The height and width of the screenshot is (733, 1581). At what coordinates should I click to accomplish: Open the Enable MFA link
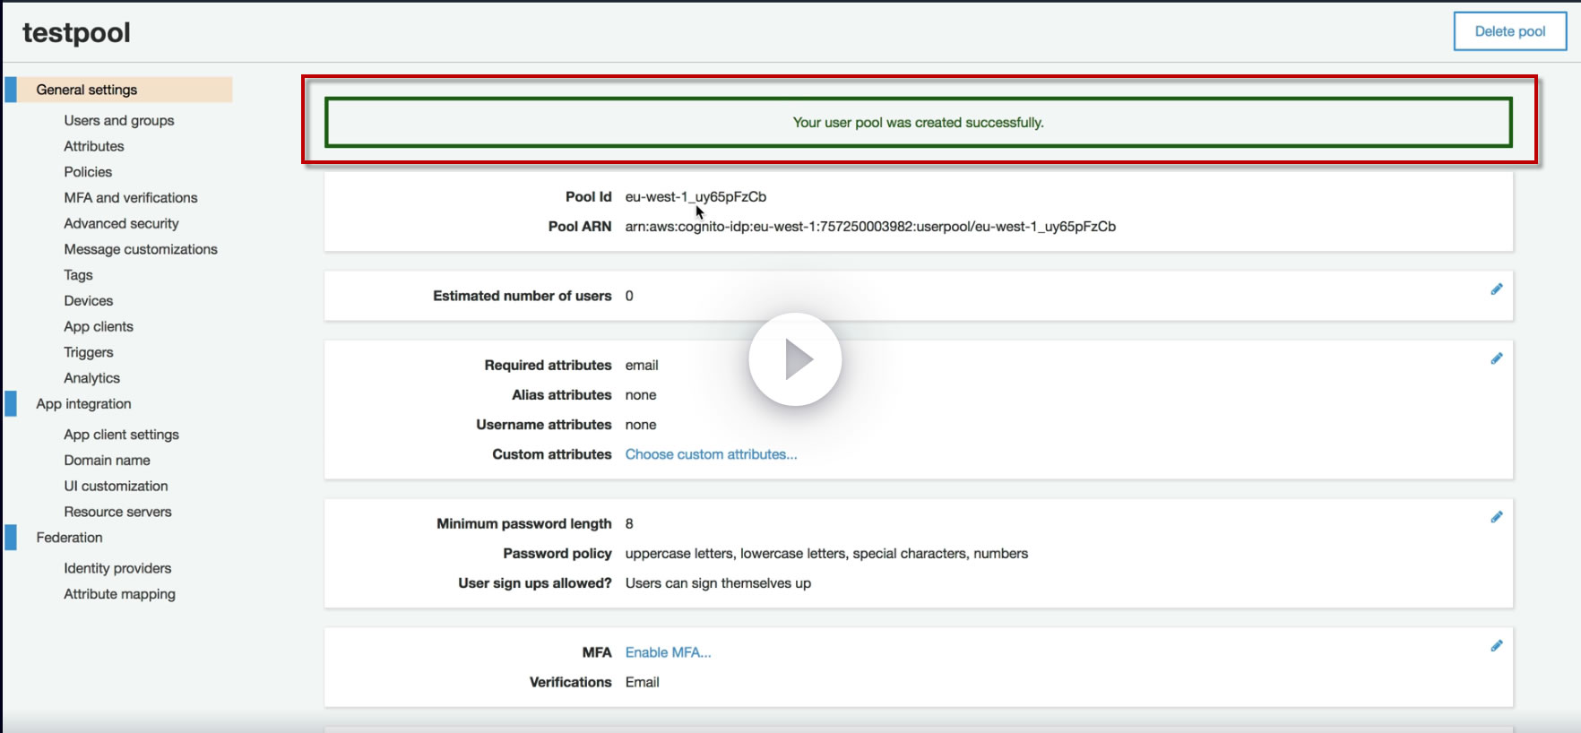point(668,652)
